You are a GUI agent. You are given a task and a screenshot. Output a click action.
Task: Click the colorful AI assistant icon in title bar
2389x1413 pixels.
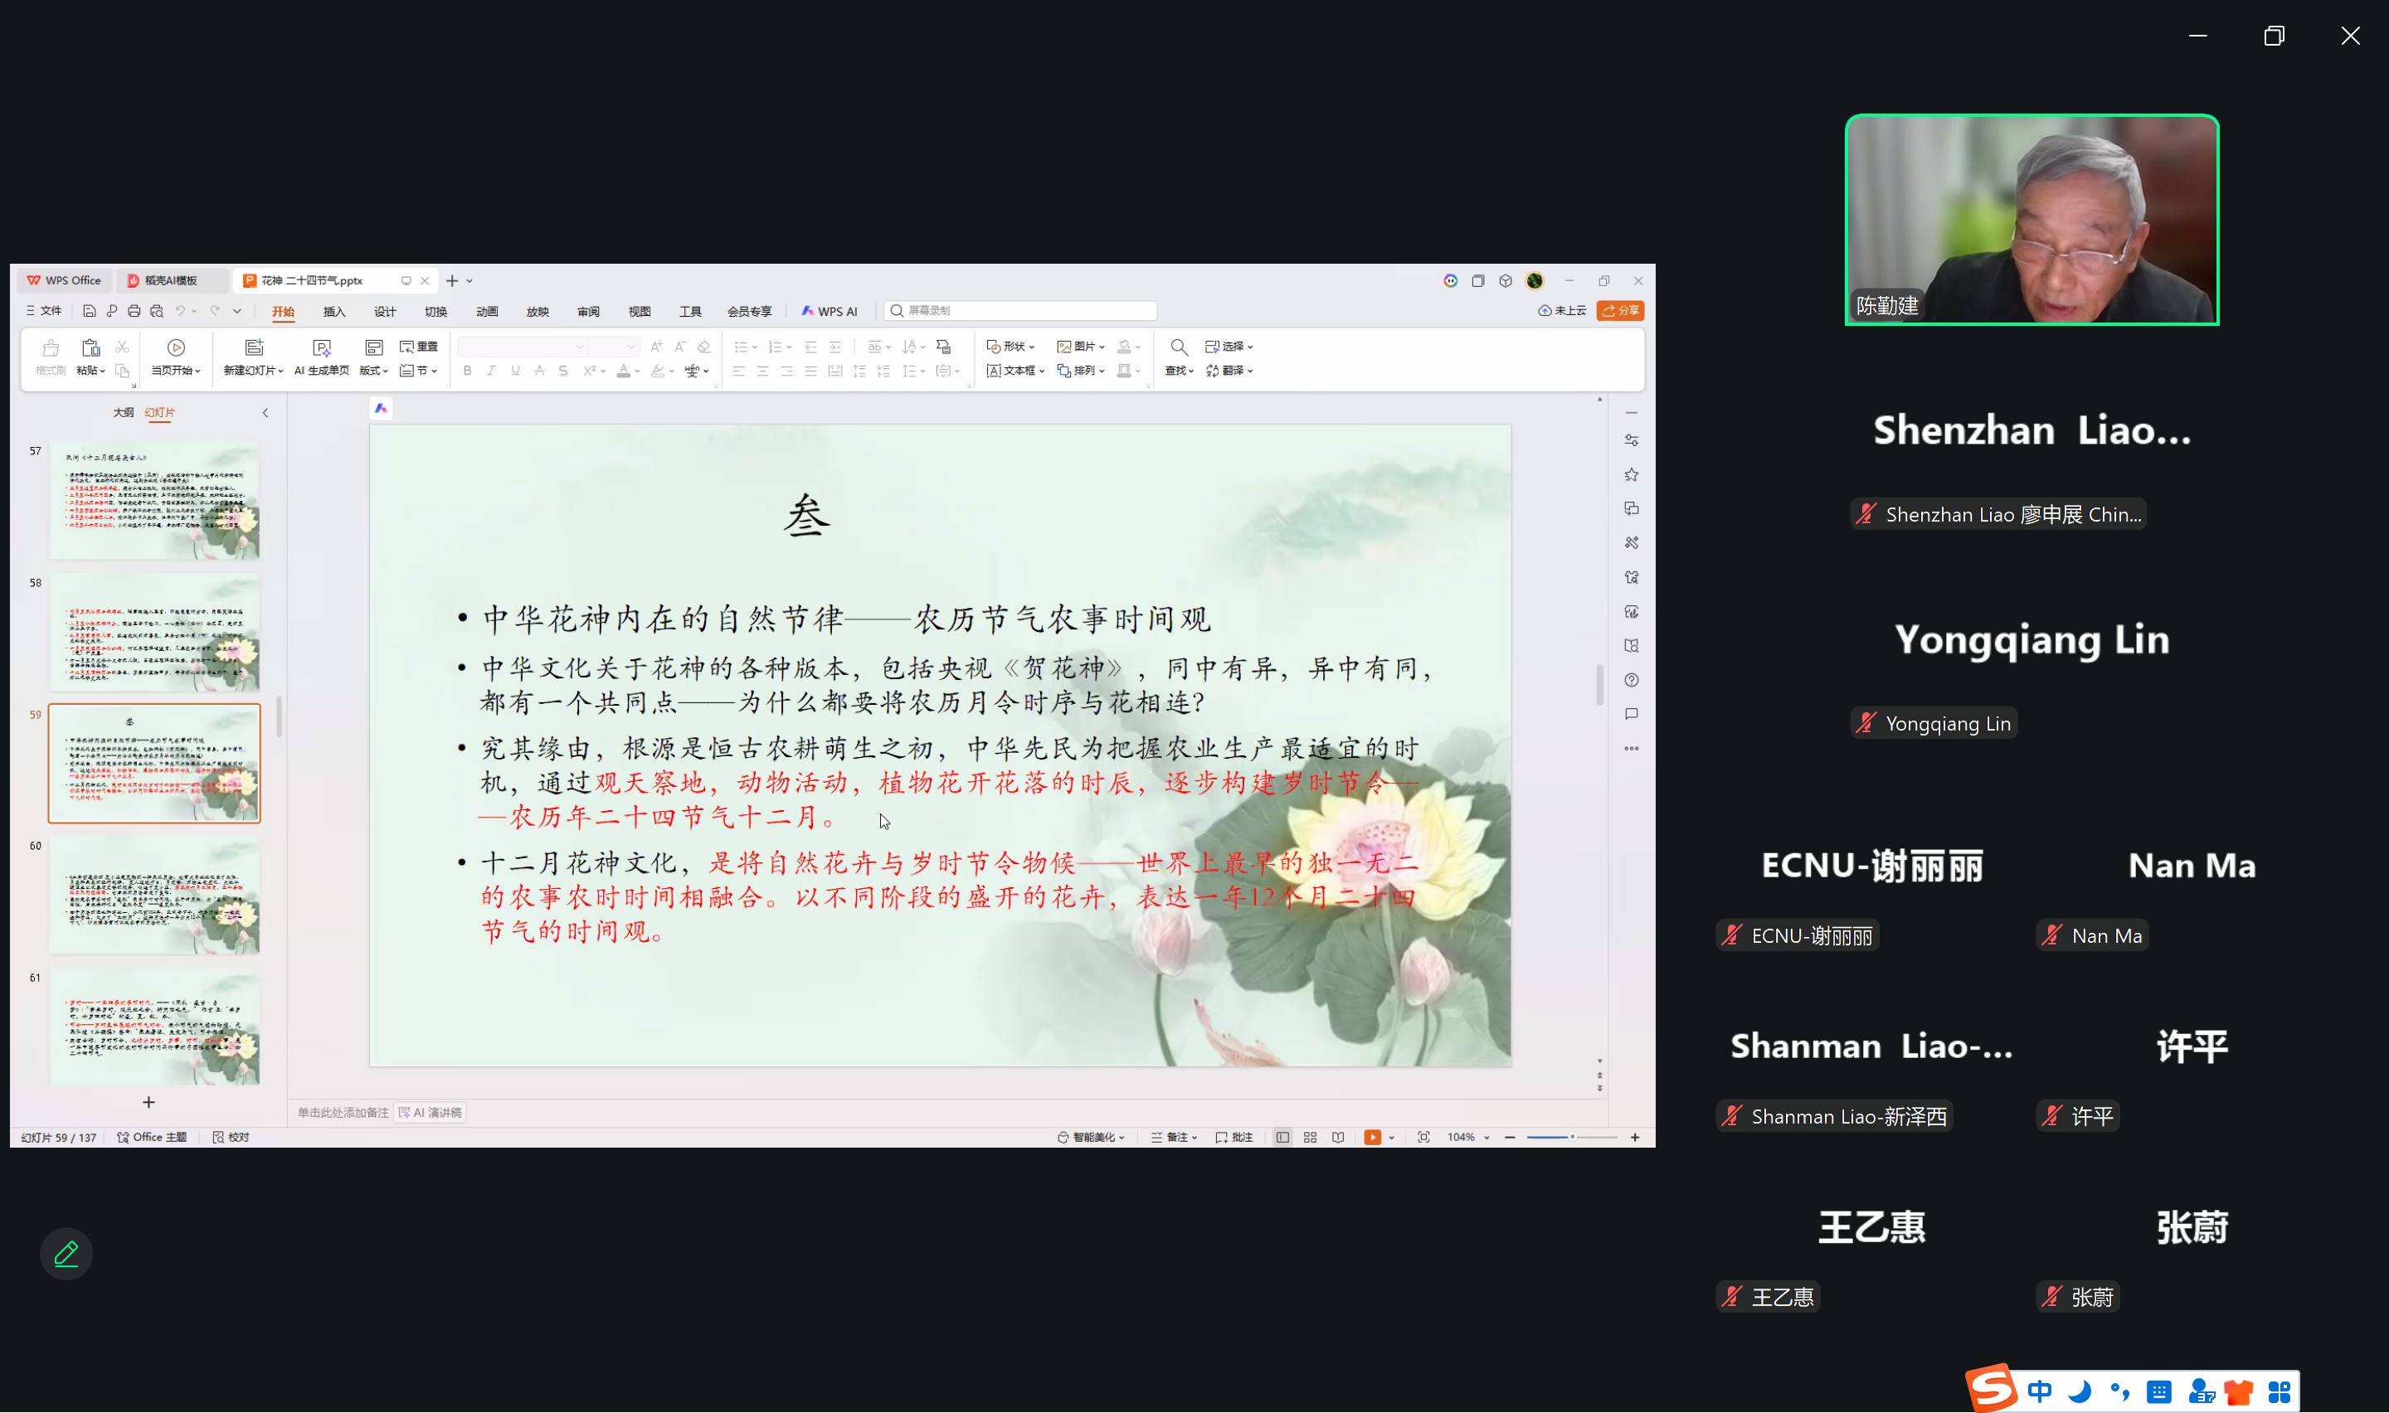[1450, 281]
